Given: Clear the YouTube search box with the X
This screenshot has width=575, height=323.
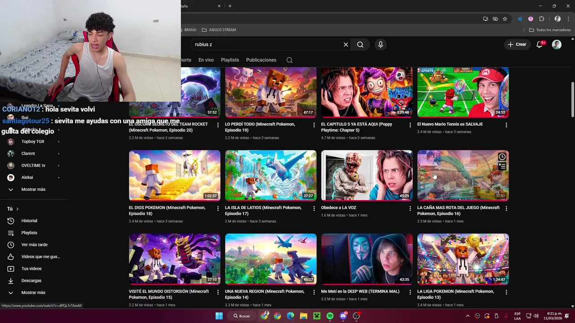Looking at the screenshot, I should click(346, 44).
